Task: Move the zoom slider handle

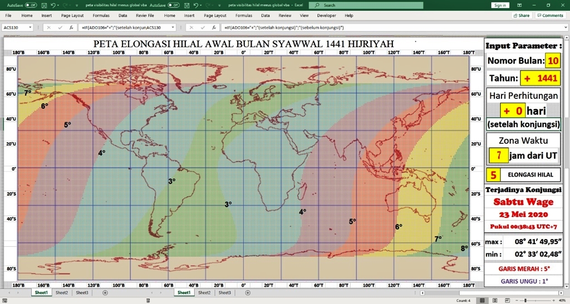Action: [x=525, y=300]
